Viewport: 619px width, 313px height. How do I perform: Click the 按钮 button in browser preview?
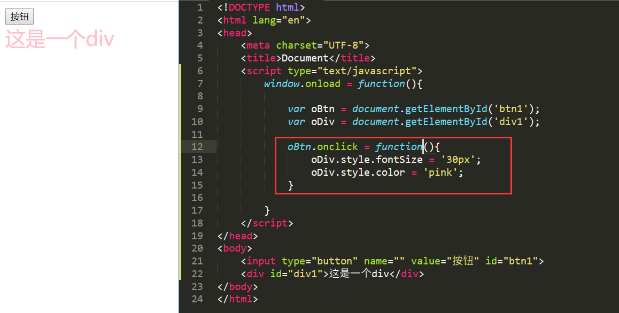[19, 17]
